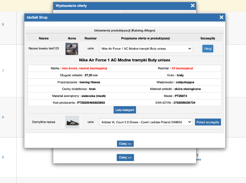
Task: Click the Rozmiar column header
Action: [x=91, y=38]
